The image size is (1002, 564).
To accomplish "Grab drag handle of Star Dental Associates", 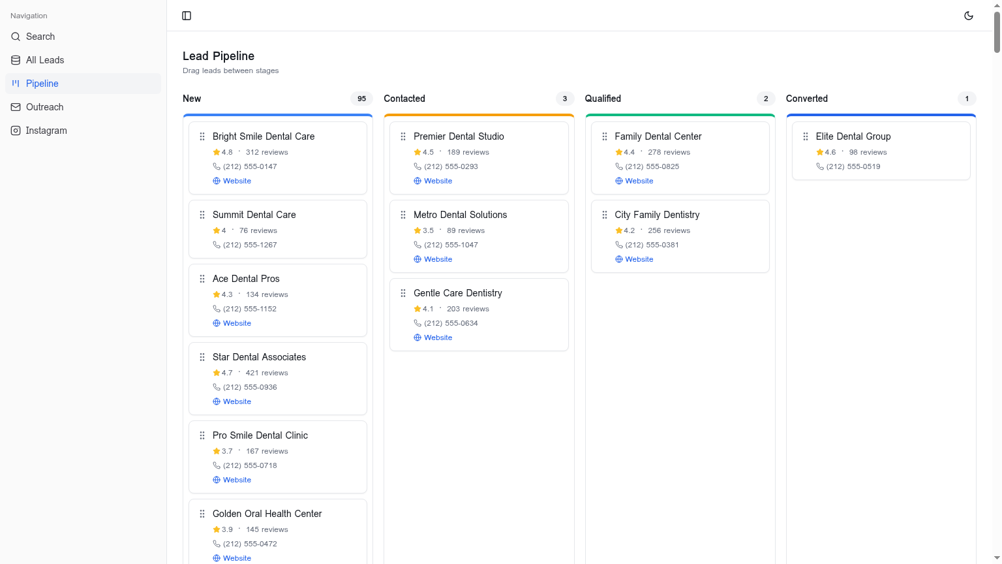I will (202, 357).
